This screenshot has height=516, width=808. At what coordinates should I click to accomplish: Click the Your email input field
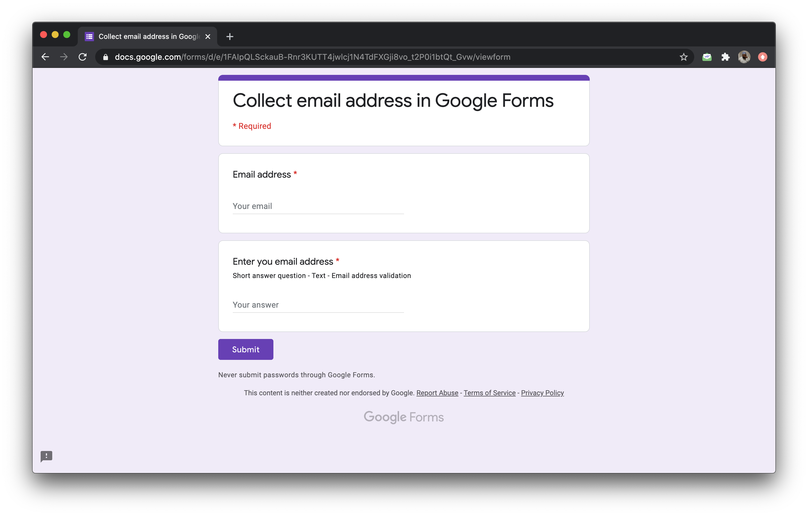[318, 206]
